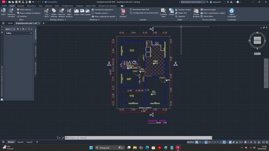Toggle annotation object visibility in status bar
This screenshot has width=269, height=151.
click(x=230, y=142)
